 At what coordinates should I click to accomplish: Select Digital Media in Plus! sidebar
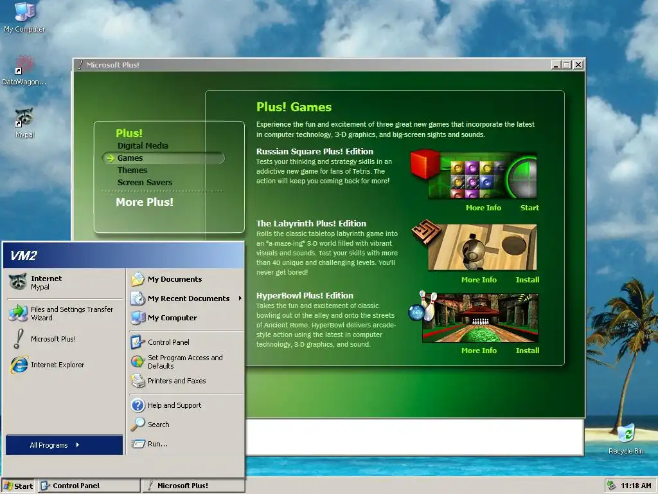point(143,146)
